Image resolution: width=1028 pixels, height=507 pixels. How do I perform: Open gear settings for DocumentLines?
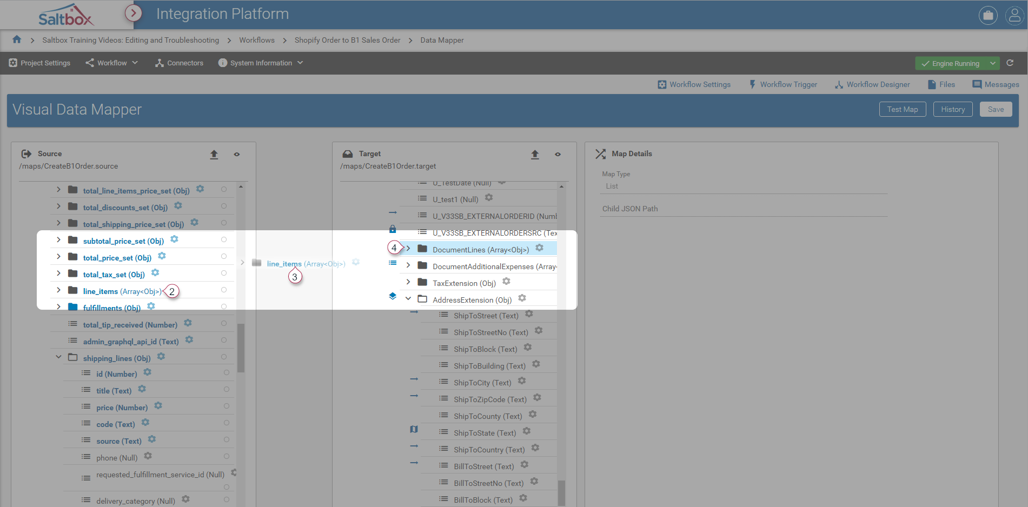[539, 248]
